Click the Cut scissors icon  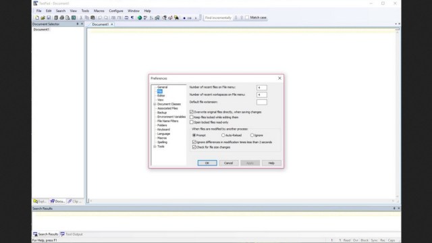pos(81,18)
